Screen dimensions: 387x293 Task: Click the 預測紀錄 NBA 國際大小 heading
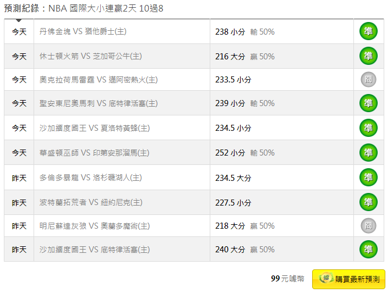(84, 8)
